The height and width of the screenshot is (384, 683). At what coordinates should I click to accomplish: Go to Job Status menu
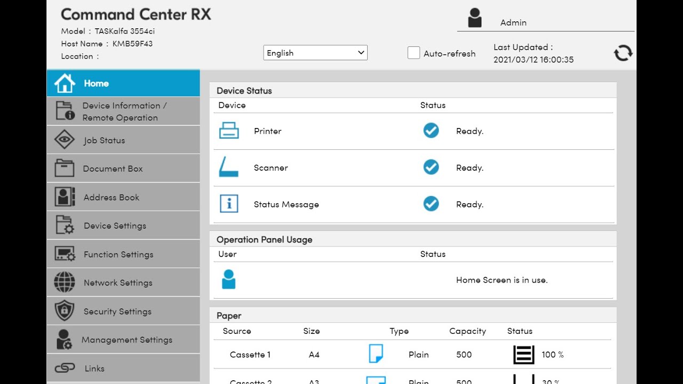tap(123, 140)
